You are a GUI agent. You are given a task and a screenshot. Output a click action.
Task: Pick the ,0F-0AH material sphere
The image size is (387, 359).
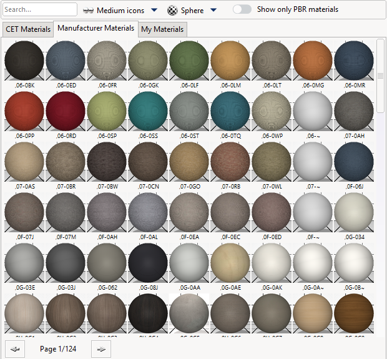click(x=107, y=212)
